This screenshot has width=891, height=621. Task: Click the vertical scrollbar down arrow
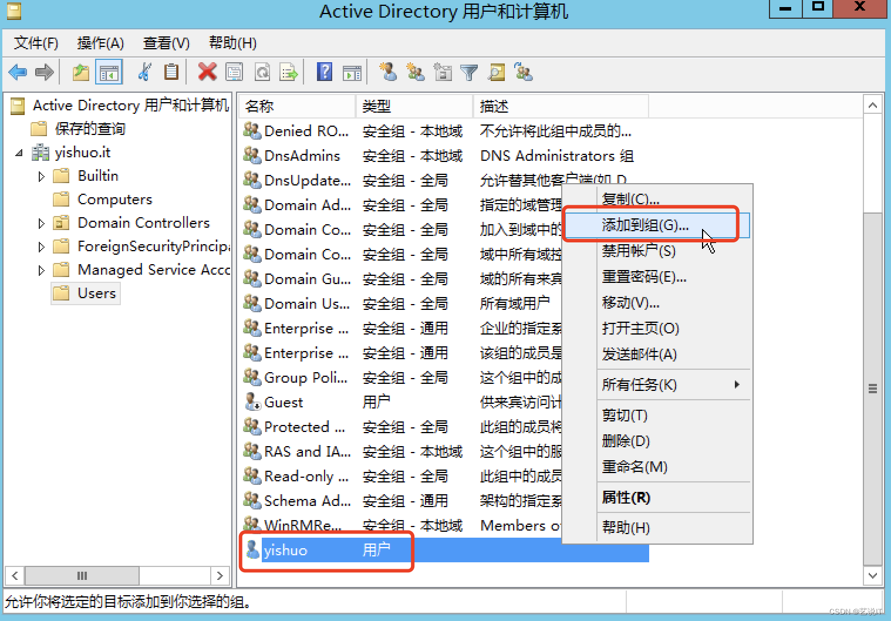tap(873, 576)
